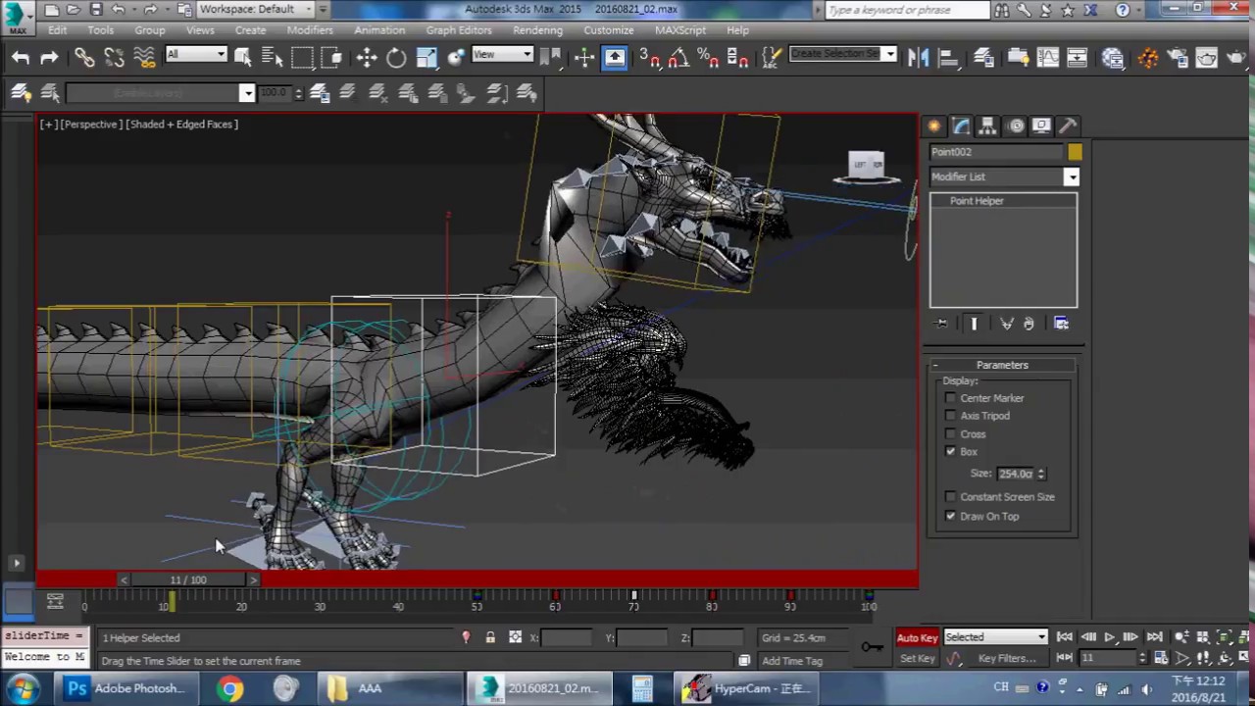Switch to the Create panel tab
The height and width of the screenshot is (706, 1255).
(x=934, y=126)
